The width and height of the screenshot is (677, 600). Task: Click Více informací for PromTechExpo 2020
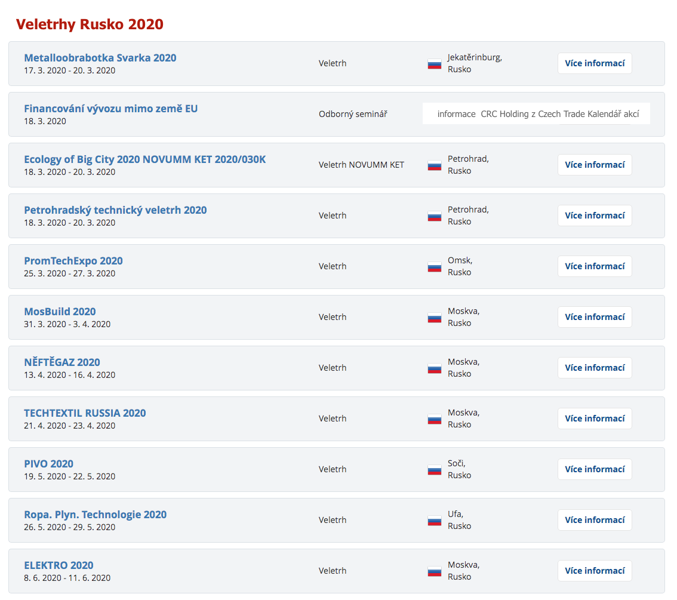(595, 266)
